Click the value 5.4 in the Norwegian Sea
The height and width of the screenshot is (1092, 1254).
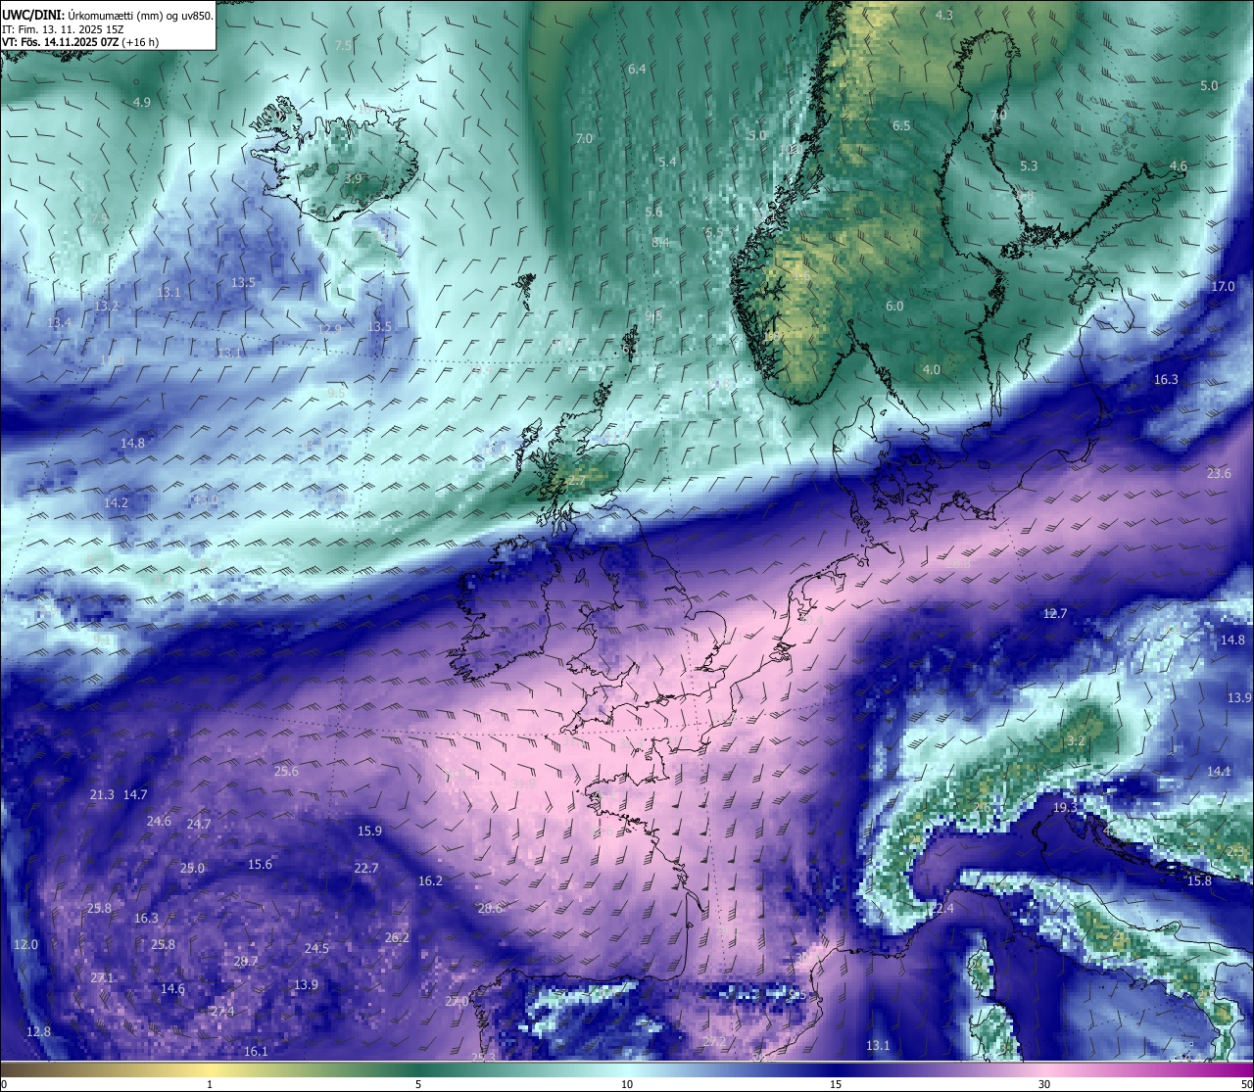[x=667, y=162]
